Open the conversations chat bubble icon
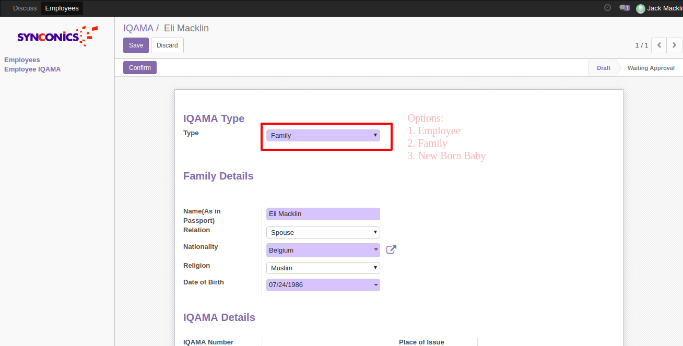This screenshot has height=346, width=683. coord(623,8)
